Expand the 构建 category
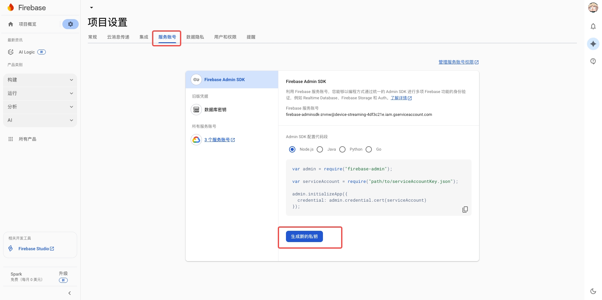Image resolution: width=602 pixels, height=300 pixels. [x=40, y=80]
